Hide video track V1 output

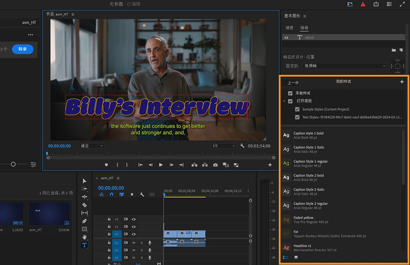click(x=134, y=234)
